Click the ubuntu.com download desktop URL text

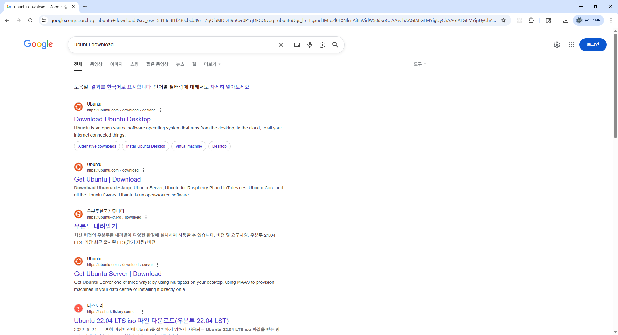pos(121,110)
